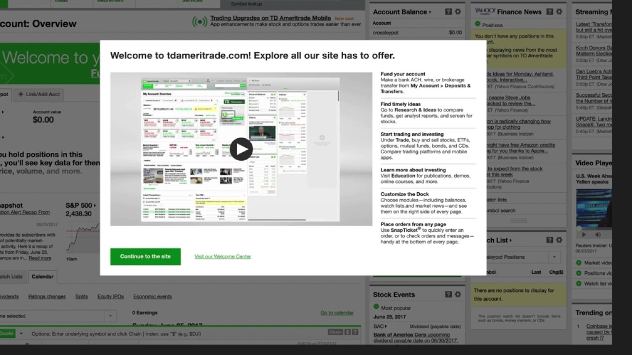Expand Watch List module title arrow
The height and width of the screenshot is (355, 632).
point(511,241)
